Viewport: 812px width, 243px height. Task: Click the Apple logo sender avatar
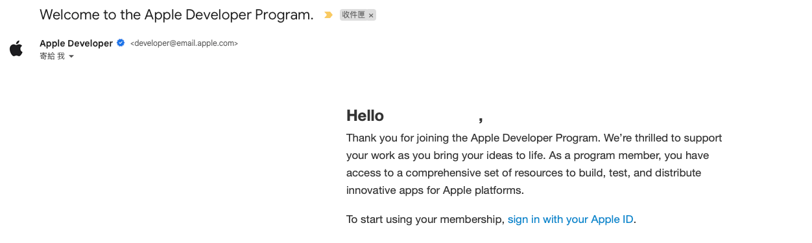click(16, 48)
